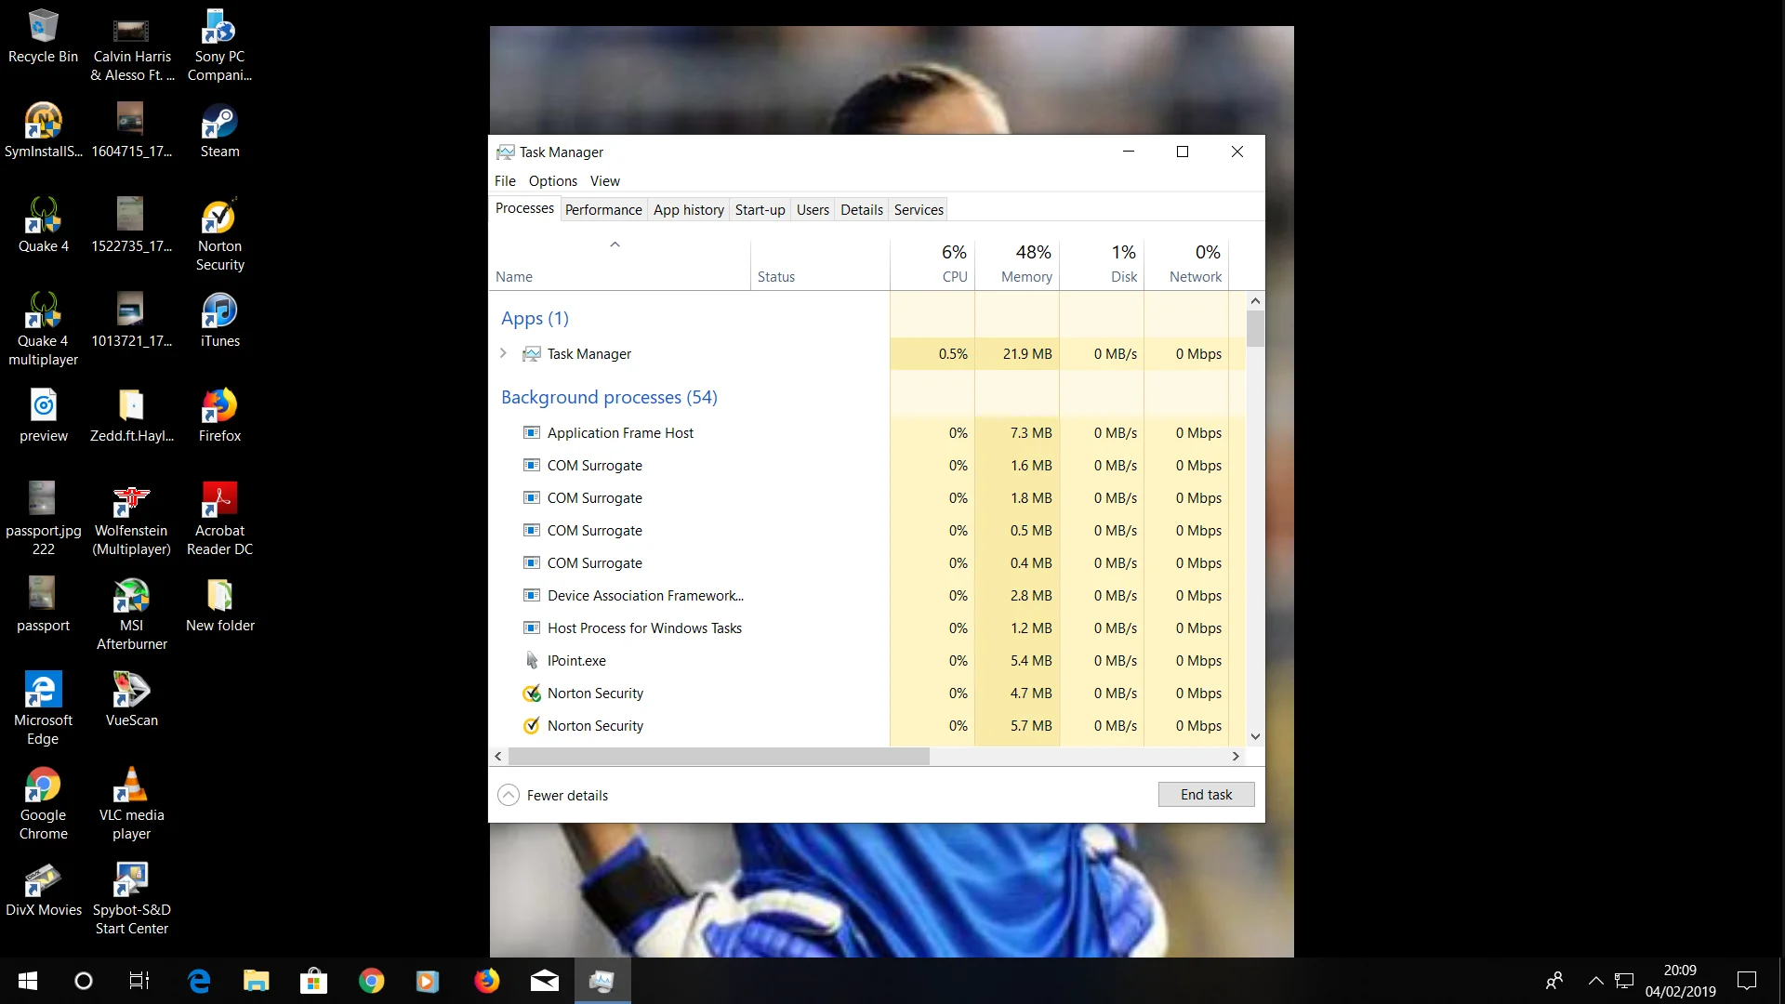Screen dimensions: 1785x1004
Task: Open the Steam desktop shortcut
Action: click(x=219, y=131)
